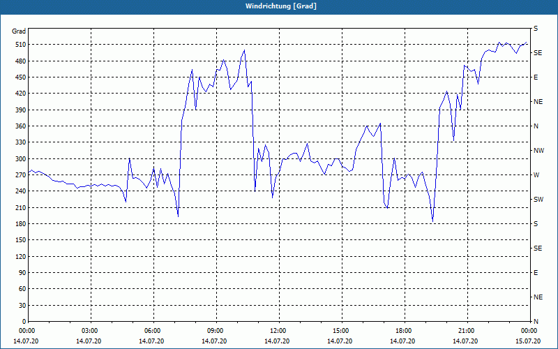Select the S compass label at 180 level

pos(536,224)
